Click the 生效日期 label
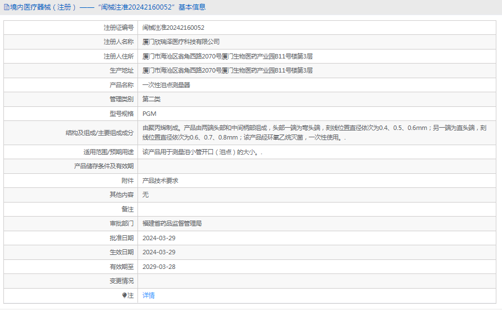Viewport: 502px width, 310px height. tap(122, 252)
